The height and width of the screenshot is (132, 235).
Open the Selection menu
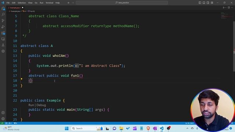(x=22, y=3)
